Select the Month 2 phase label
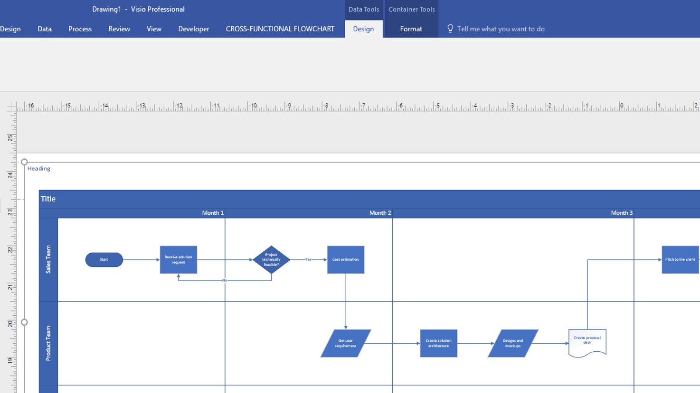The image size is (700, 393). pos(380,213)
